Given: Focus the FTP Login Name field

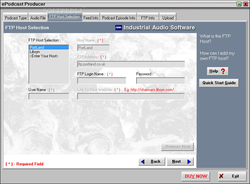Looking at the screenshot, I should click(102, 81).
